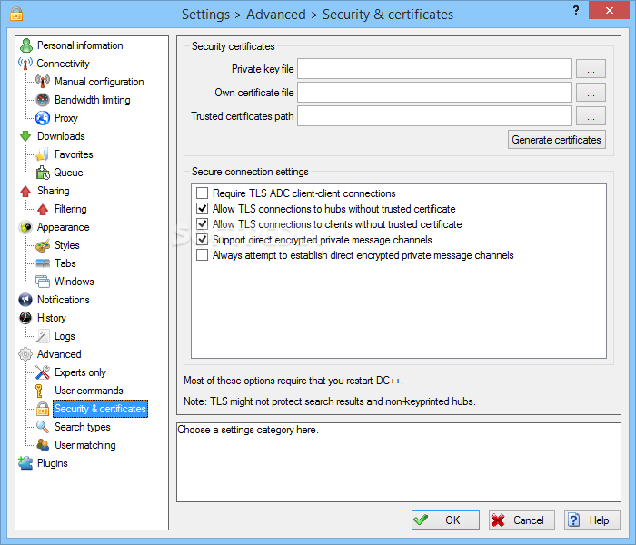Click the Cancel button
636x545 pixels.
coord(522,520)
